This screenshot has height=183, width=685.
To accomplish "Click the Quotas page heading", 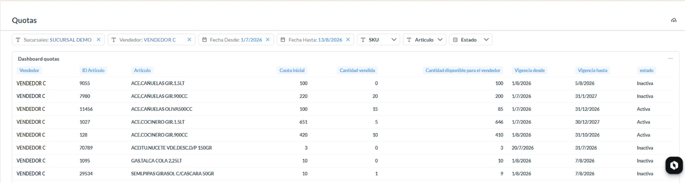I will coord(24,20).
